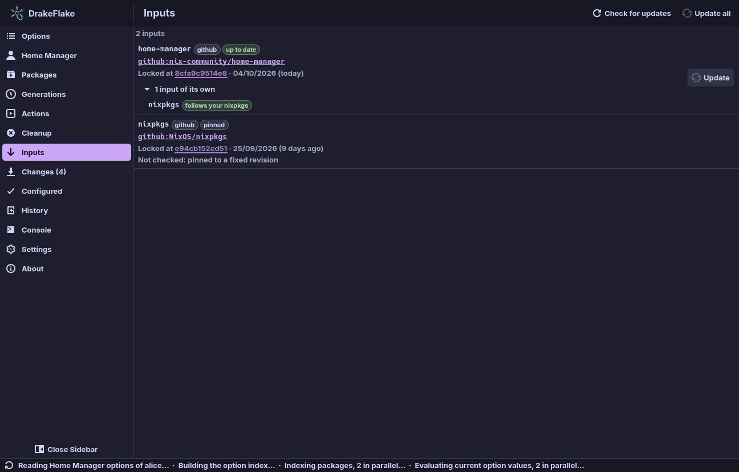739x472 pixels.
Task: Click the History icon in the sidebar
Action: point(11,210)
